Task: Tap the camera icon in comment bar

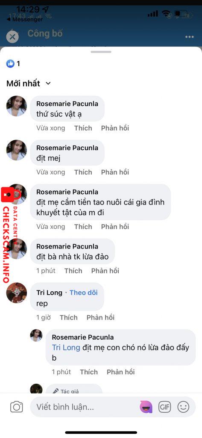Action: pos(17,407)
